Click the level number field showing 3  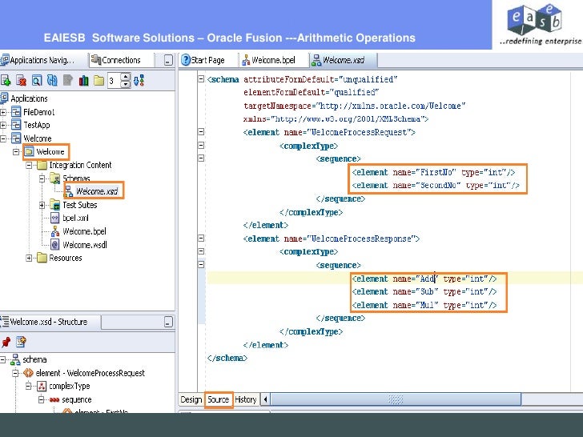tap(115, 81)
